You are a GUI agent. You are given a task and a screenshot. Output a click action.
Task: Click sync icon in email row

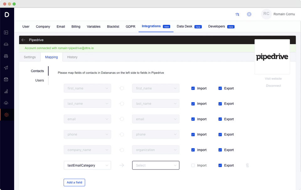point(122,119)
